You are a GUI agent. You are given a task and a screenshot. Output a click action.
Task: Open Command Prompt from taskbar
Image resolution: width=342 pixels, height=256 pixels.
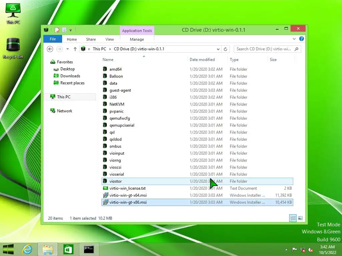click(89, 249)
